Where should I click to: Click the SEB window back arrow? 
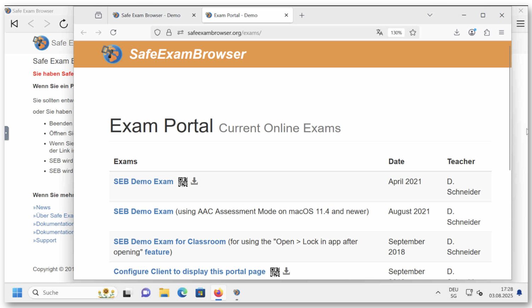[31, 24]
